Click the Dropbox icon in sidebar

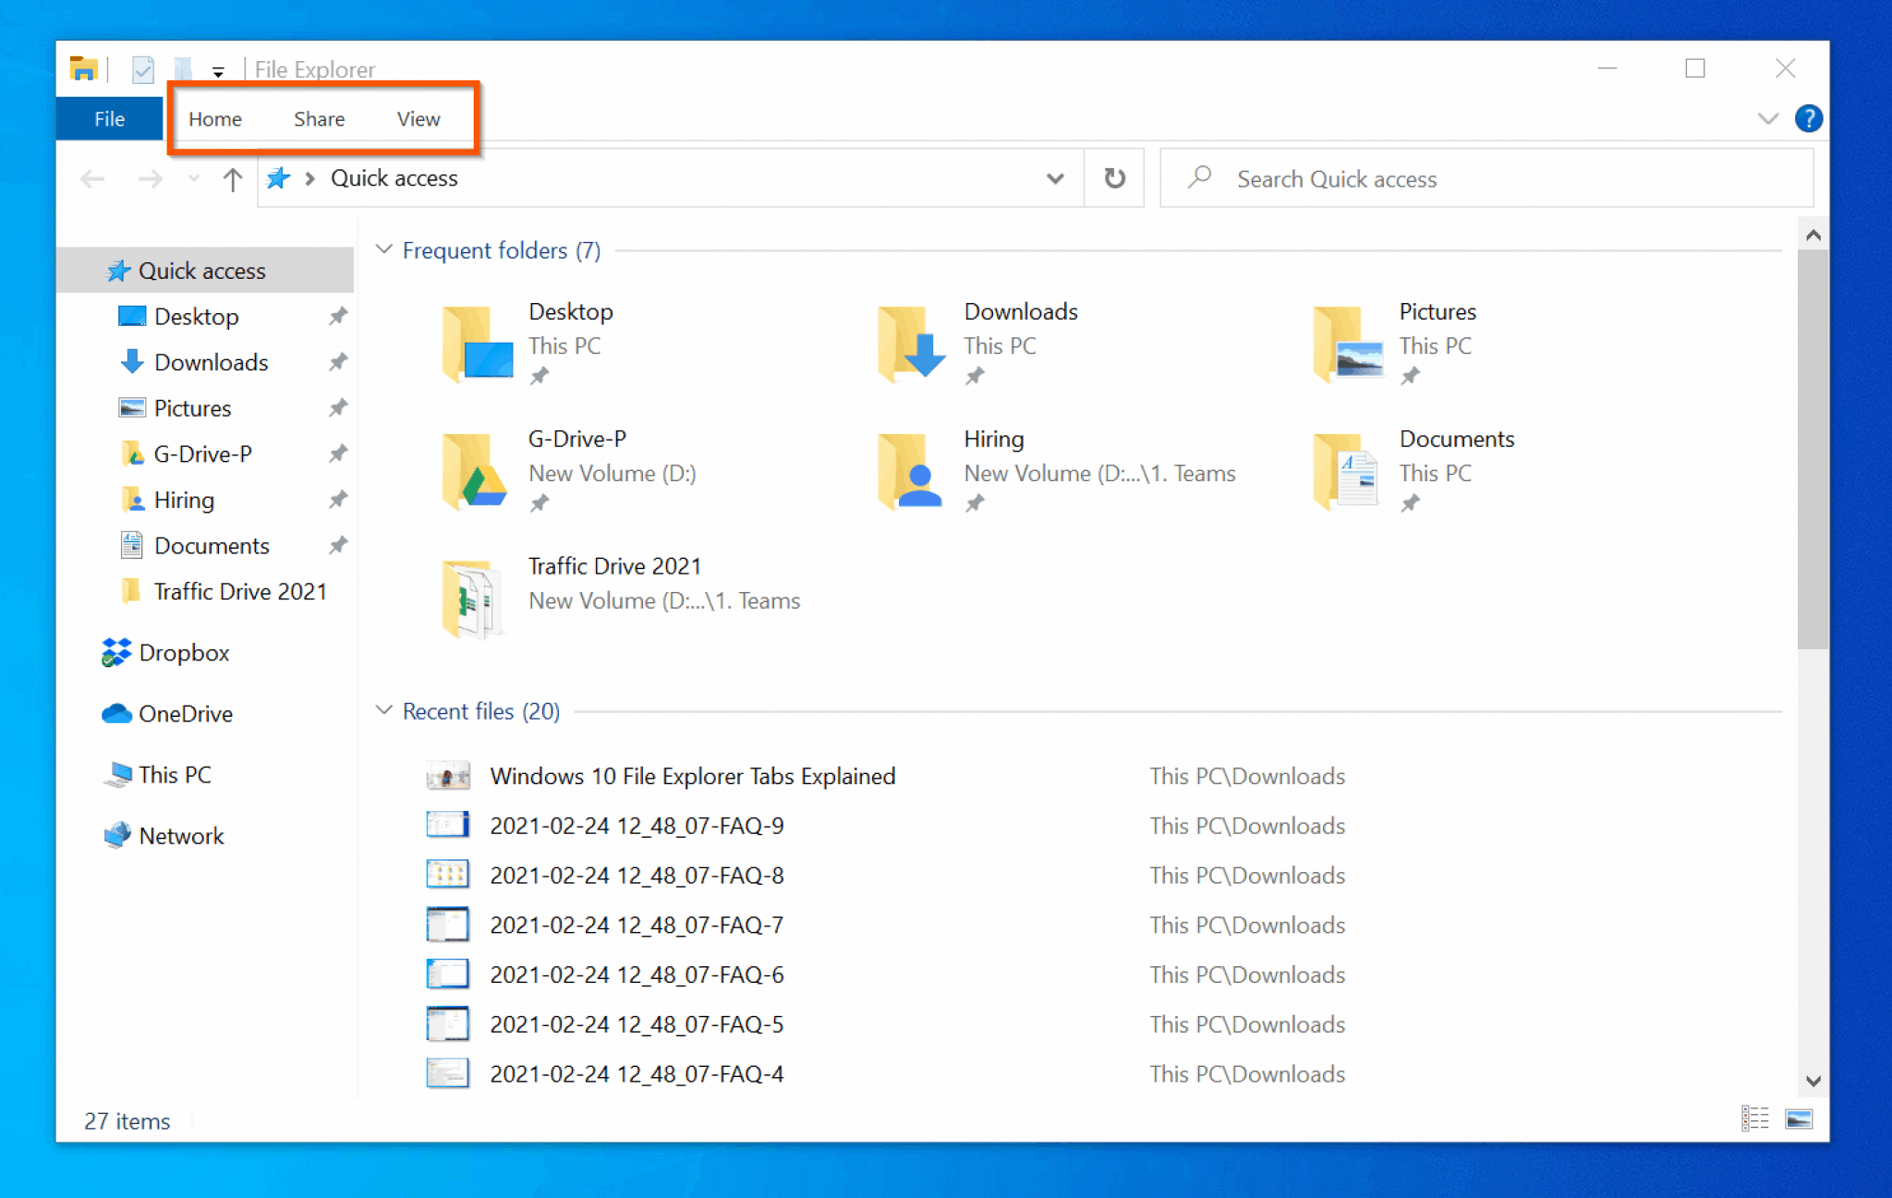[x=115, y=652]
